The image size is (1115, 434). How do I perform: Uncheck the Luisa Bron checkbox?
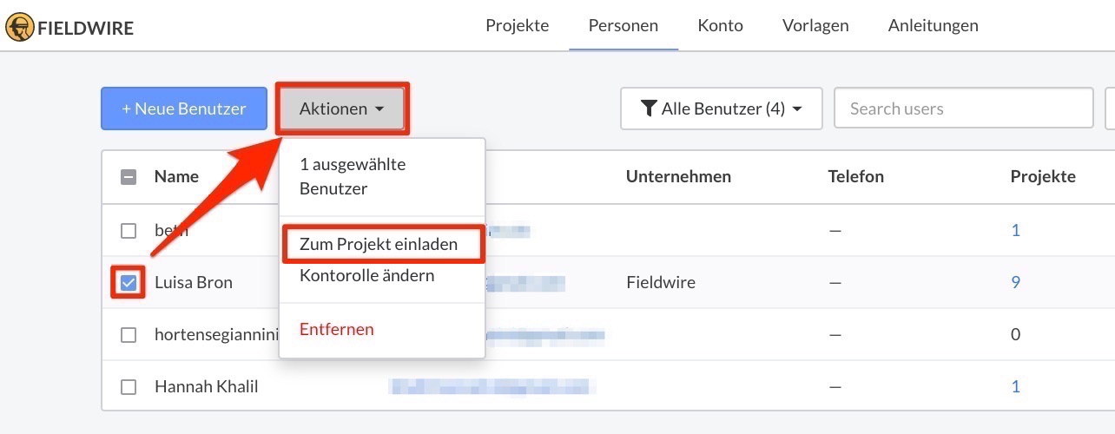(x=129, y=283)
